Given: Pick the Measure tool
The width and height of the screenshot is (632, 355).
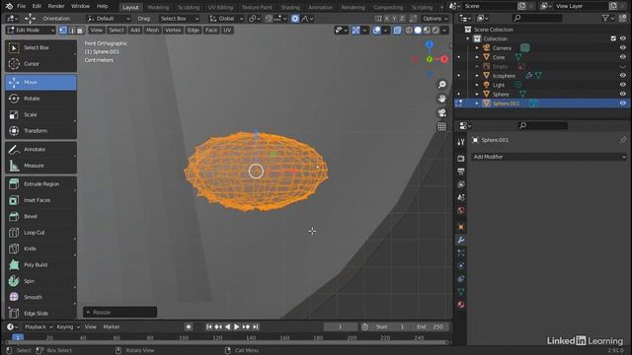Looking at the screenshot, I should tap(40, 166).
